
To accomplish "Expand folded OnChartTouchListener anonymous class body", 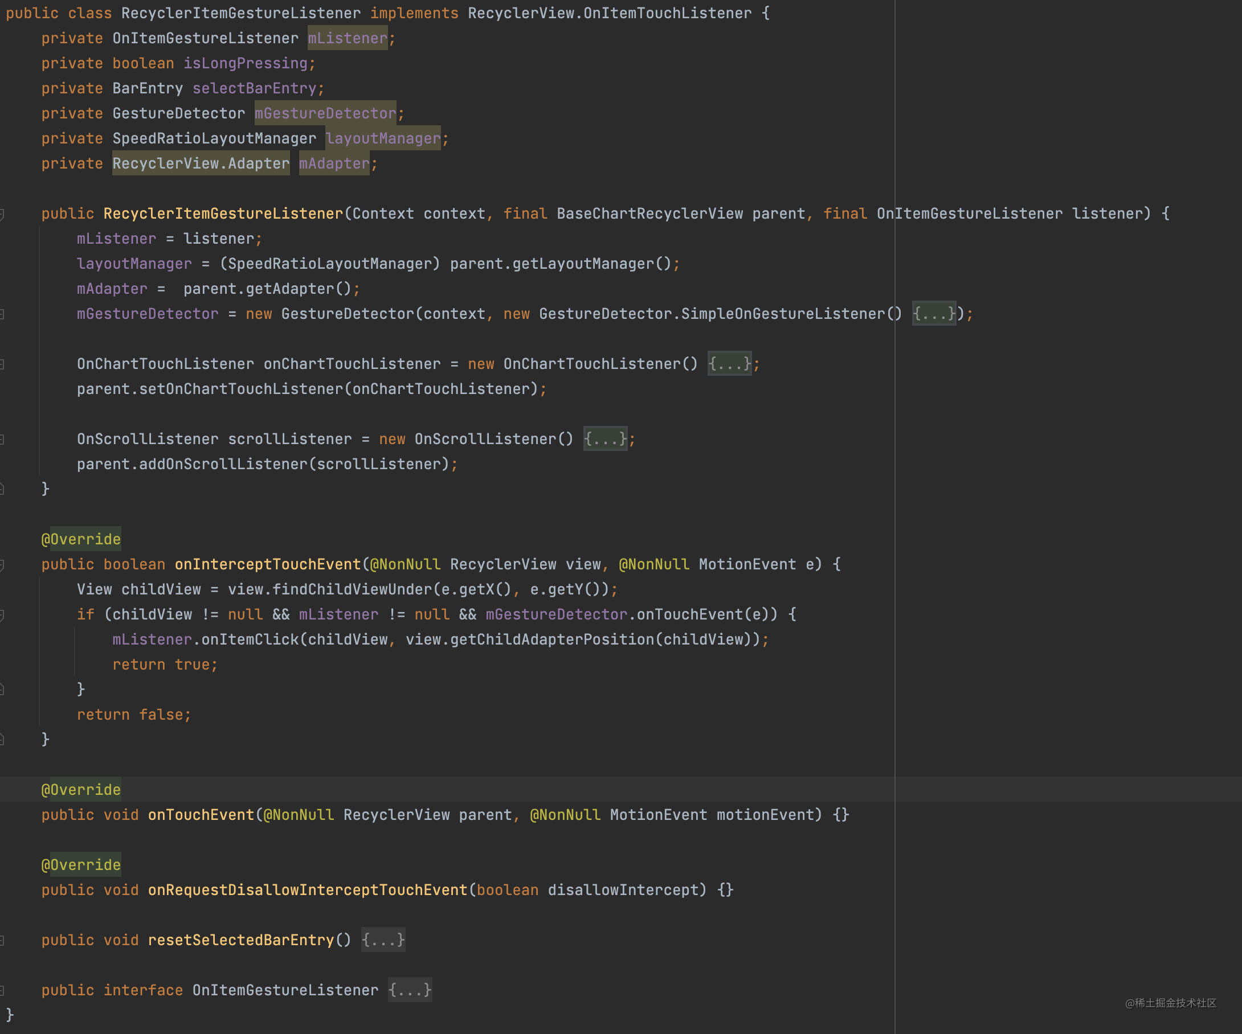I will 729,364.
